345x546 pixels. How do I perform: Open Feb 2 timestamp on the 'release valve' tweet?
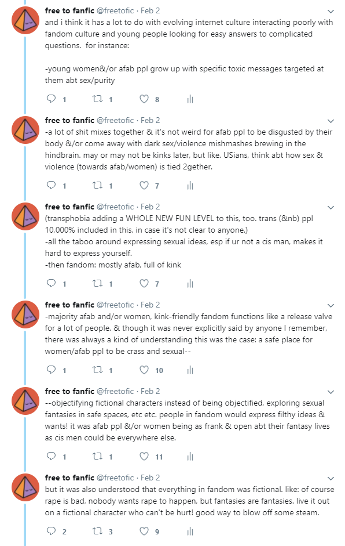tap(150, 305)
